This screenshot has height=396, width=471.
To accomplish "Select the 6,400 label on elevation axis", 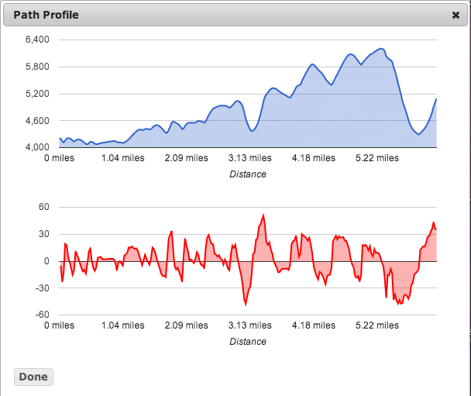I will tap(37, 40).
